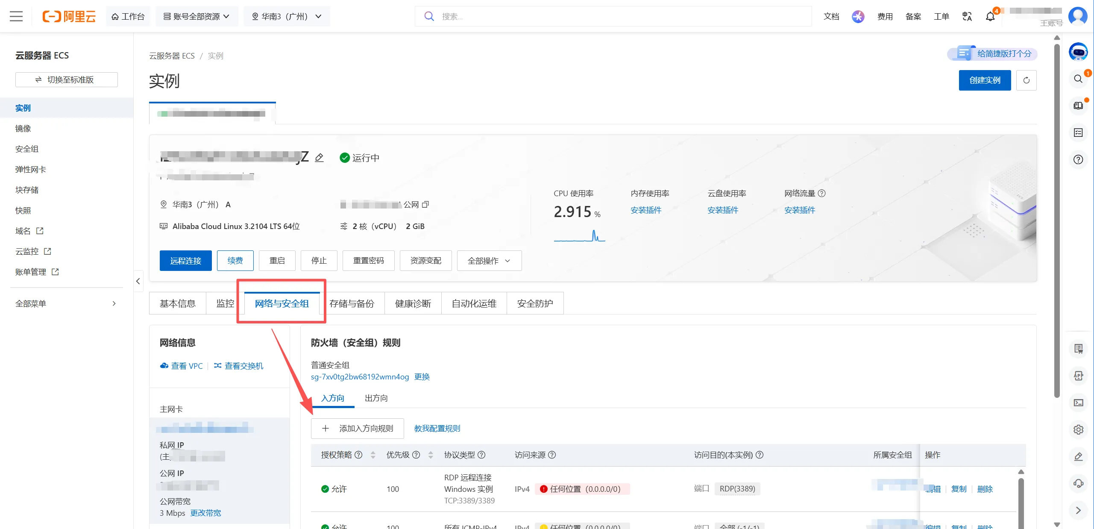The width and height of the screenshot is (1094, 529).
Task: Switch to the 存储与备份 tab
Action: pos(352,303)
